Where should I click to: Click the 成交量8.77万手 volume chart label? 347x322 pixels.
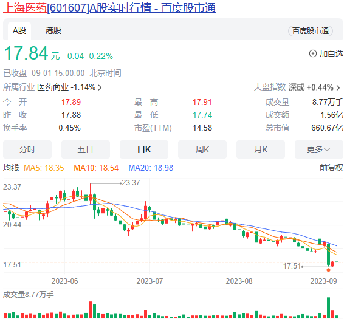coord(29,295)
